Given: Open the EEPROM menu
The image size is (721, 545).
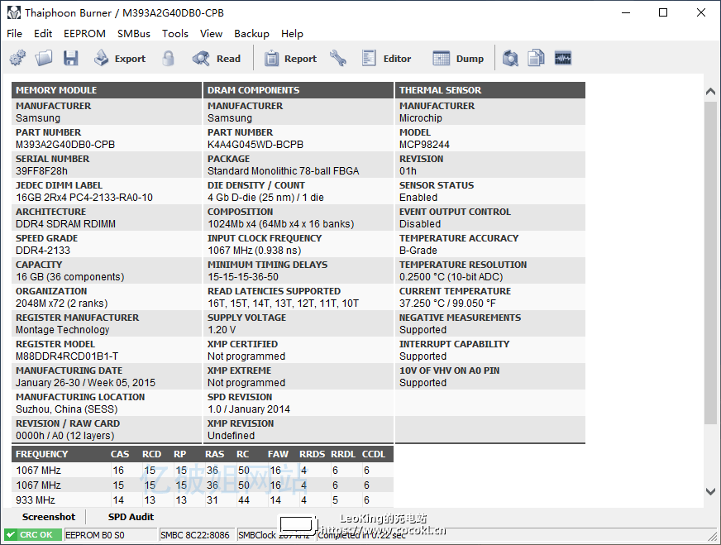Looking at the screenshot, I should [x=84, y=34].
